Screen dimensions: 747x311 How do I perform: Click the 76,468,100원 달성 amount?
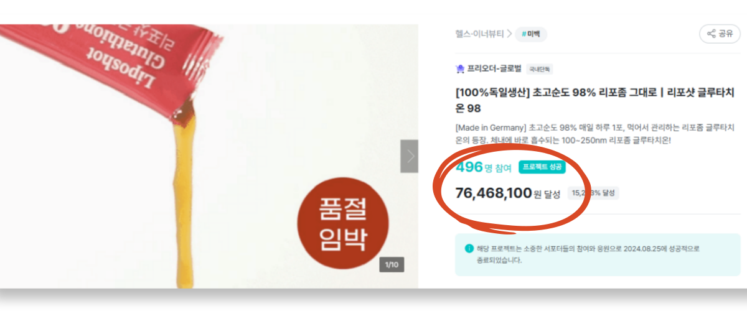click(508, 193)
